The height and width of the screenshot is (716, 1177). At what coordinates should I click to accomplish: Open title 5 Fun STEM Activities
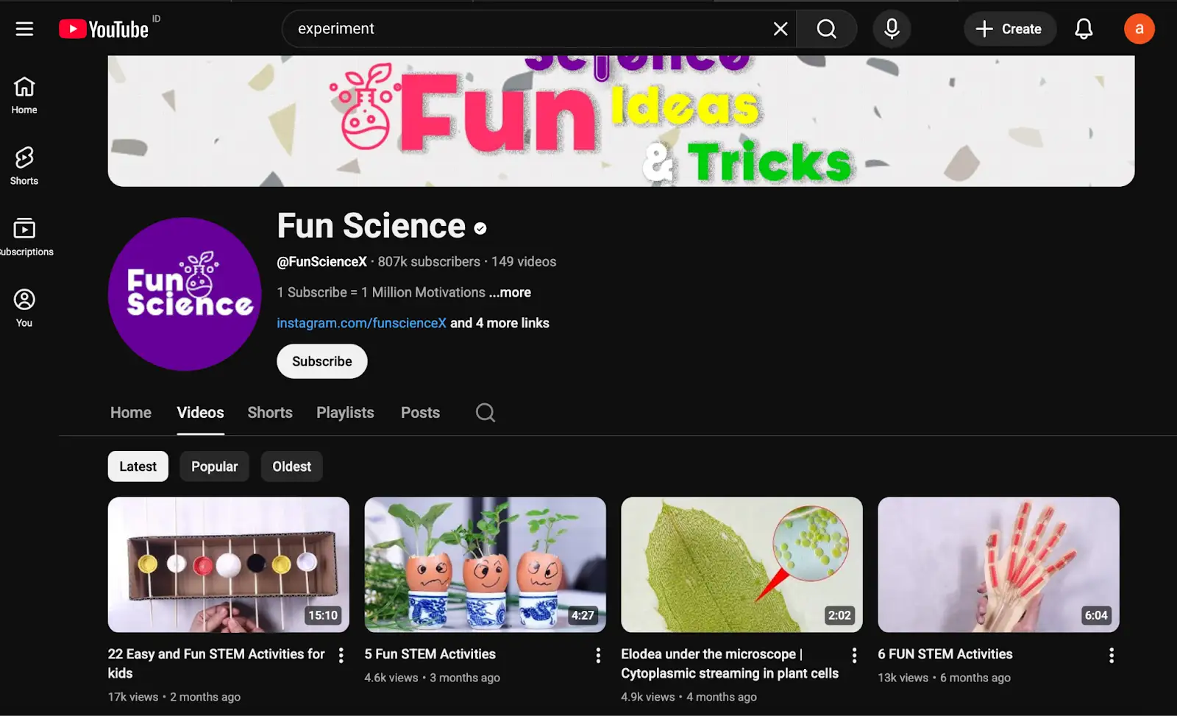[430, 654]
